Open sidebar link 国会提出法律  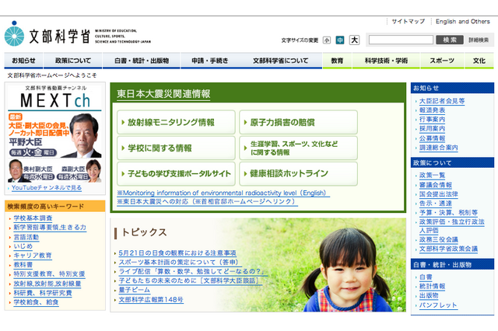[439, 194]
